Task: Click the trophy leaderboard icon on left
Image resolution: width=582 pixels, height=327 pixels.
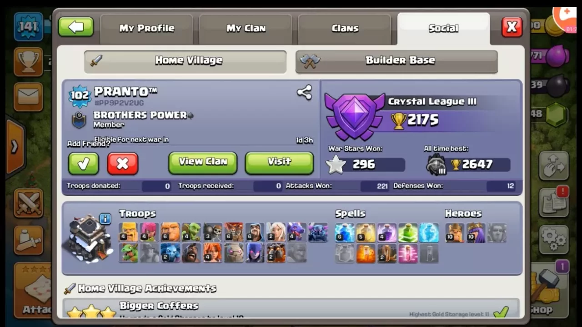Action: click(28, 62)
